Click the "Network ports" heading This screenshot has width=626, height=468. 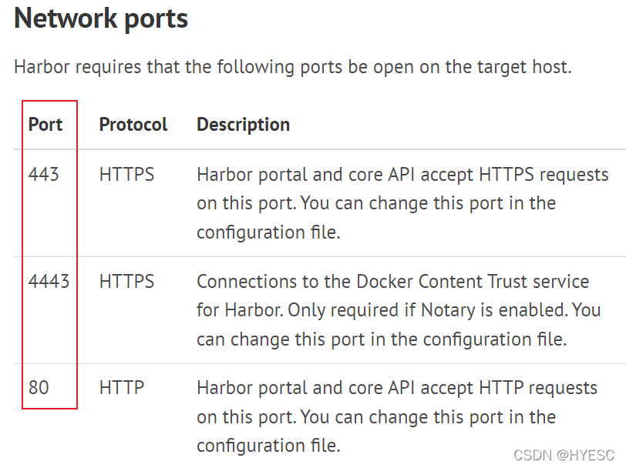point(101,18)
